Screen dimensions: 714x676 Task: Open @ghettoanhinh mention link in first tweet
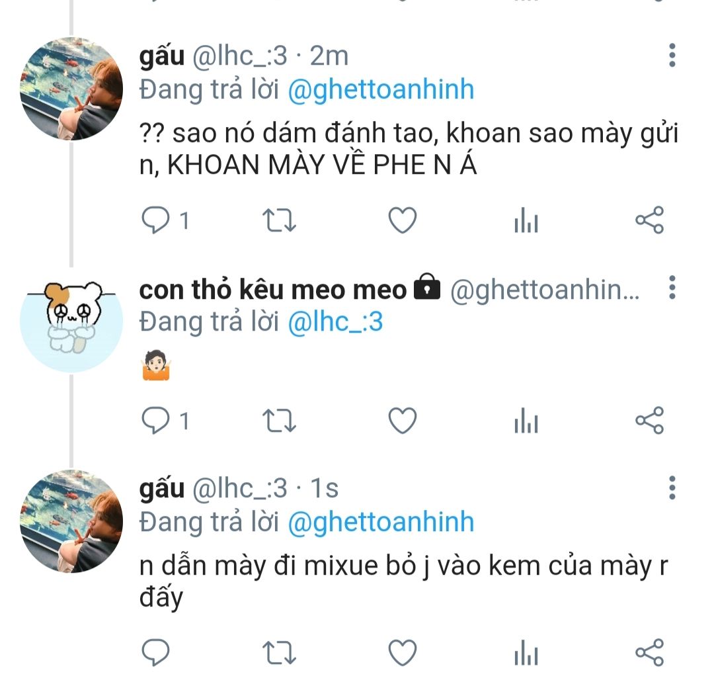point(381,89)
